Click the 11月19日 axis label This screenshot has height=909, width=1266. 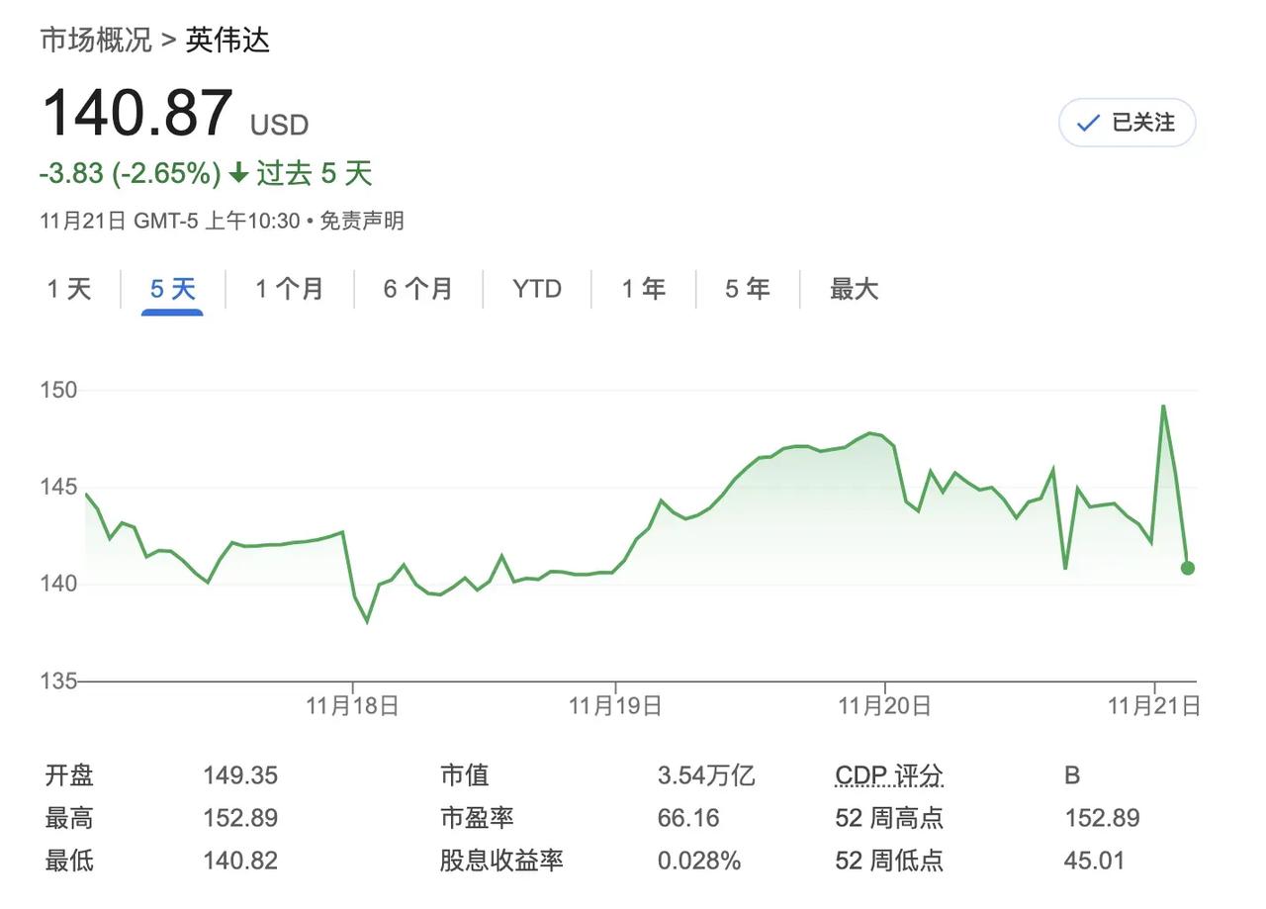[x=615, y=705]
